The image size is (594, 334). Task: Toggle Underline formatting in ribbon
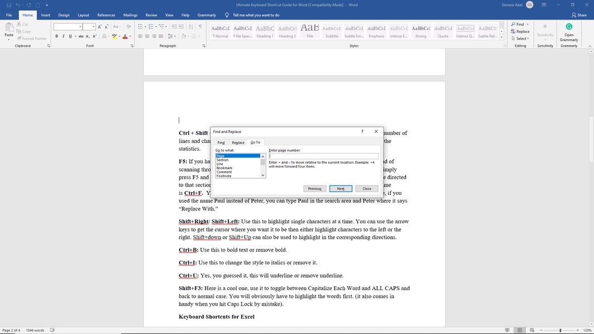pos(70,36)
